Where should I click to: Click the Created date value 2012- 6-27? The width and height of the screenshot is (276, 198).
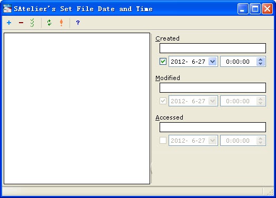[x=188, y=62]
